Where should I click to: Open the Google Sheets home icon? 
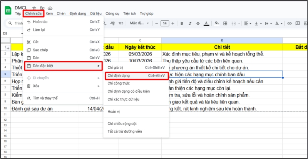click(x=8, y=11)
